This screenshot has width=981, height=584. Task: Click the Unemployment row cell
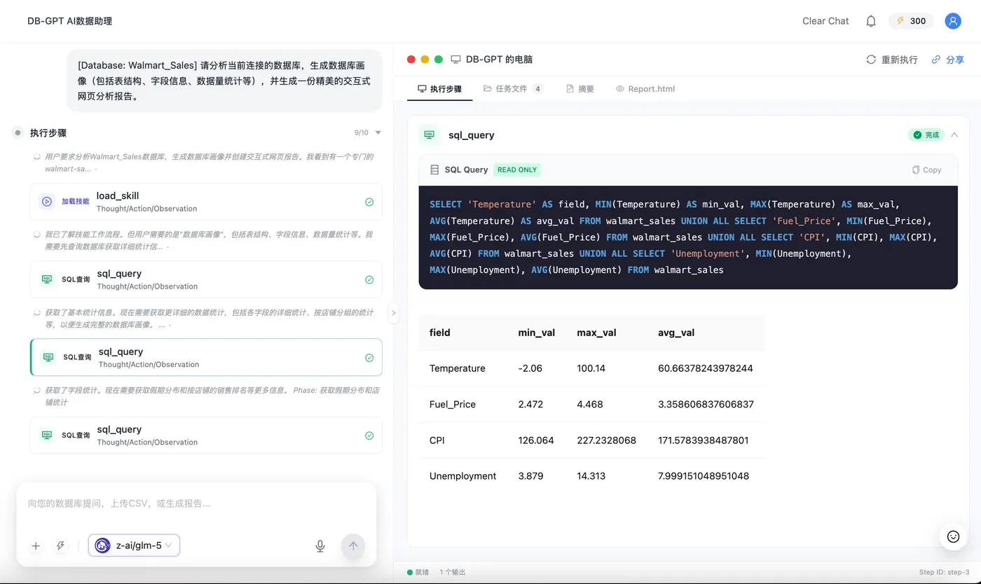tap(463, 476)
